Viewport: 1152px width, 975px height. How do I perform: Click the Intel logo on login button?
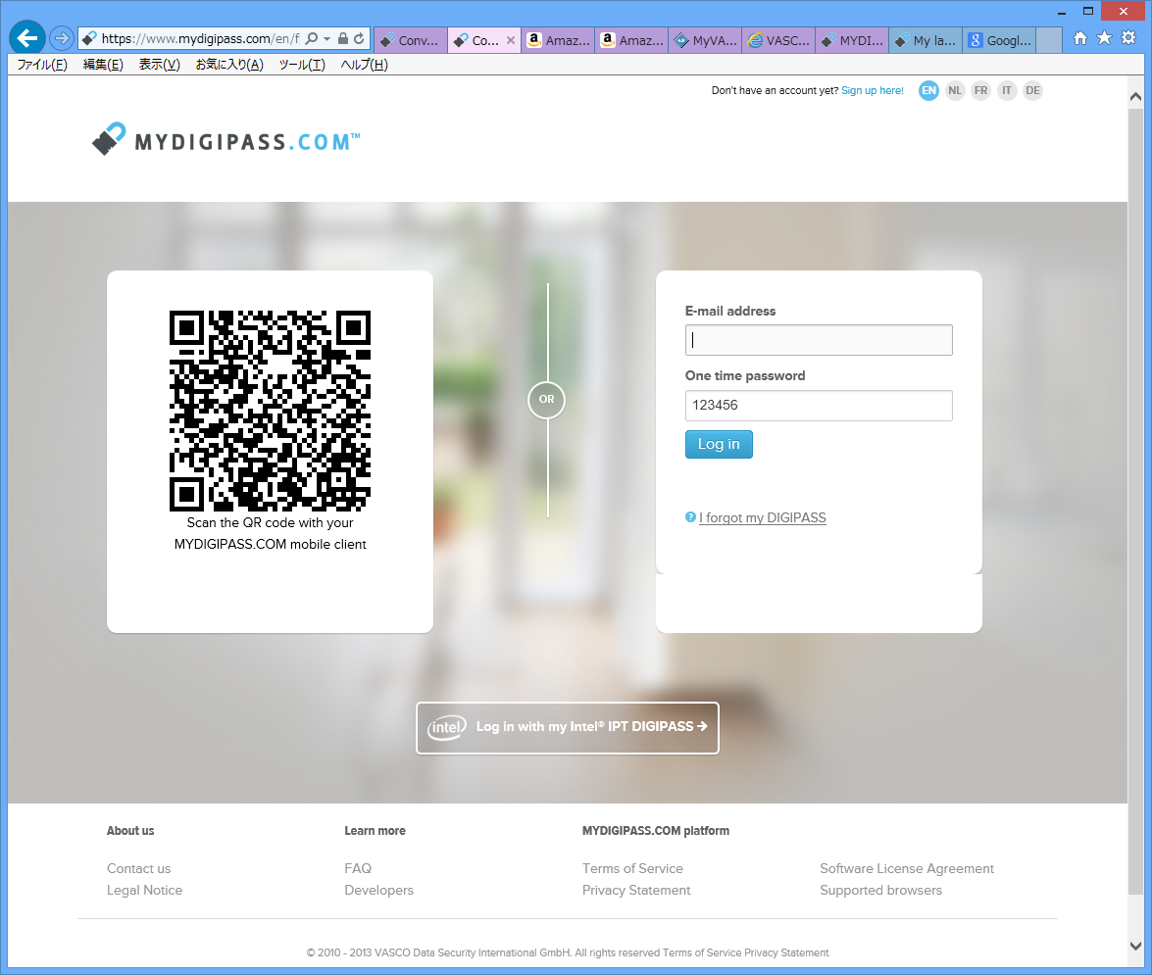pos(447,727)
